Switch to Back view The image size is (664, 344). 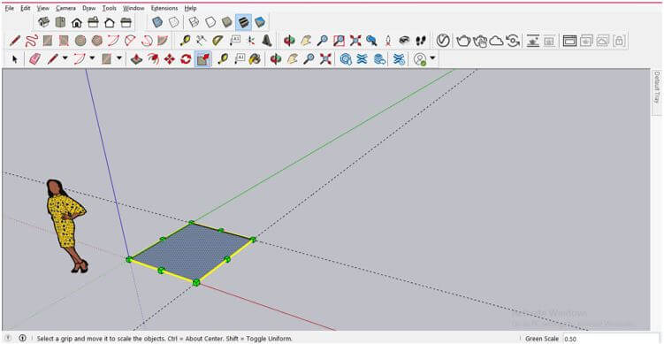110,22
